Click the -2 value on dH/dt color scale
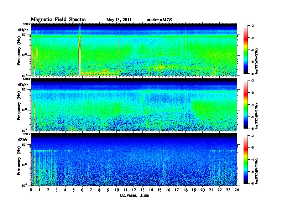The width and height of the screenshot is (282, 218). (252, 26)
